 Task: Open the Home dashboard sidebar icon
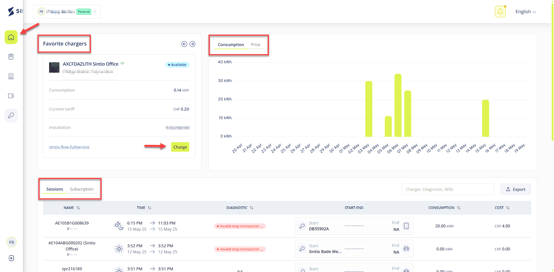[x=11, y=37]
